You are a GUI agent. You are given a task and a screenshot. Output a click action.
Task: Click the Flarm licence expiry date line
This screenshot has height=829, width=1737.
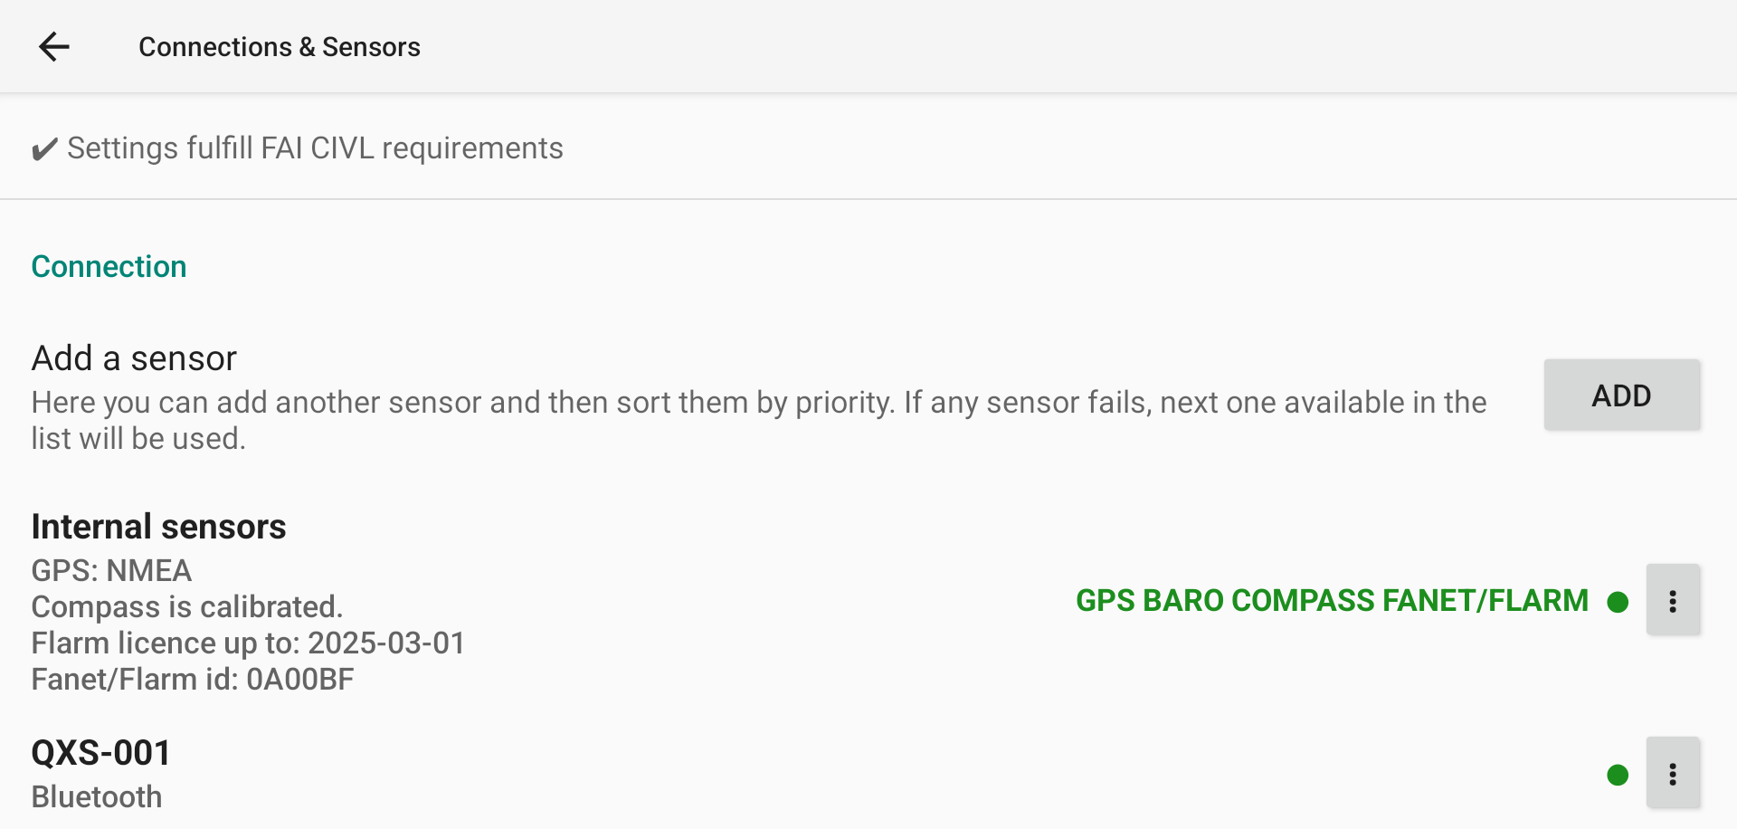(x=248, y=643)
